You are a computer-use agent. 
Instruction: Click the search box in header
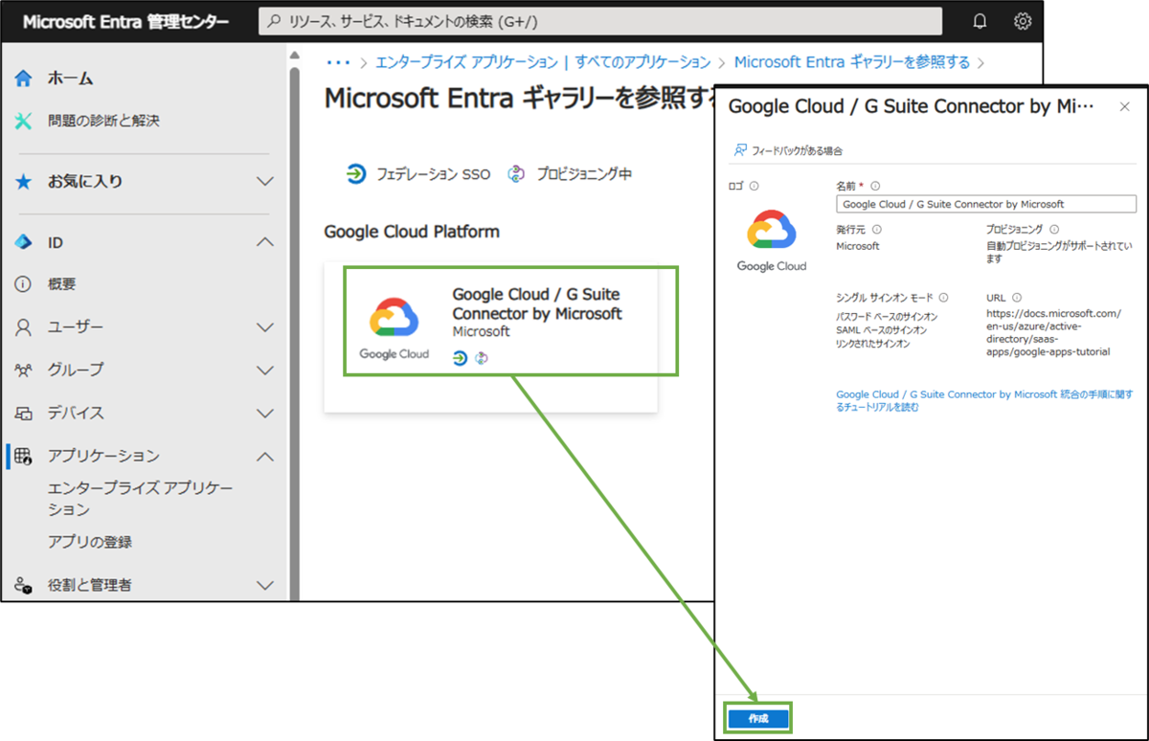click(600, 21)
